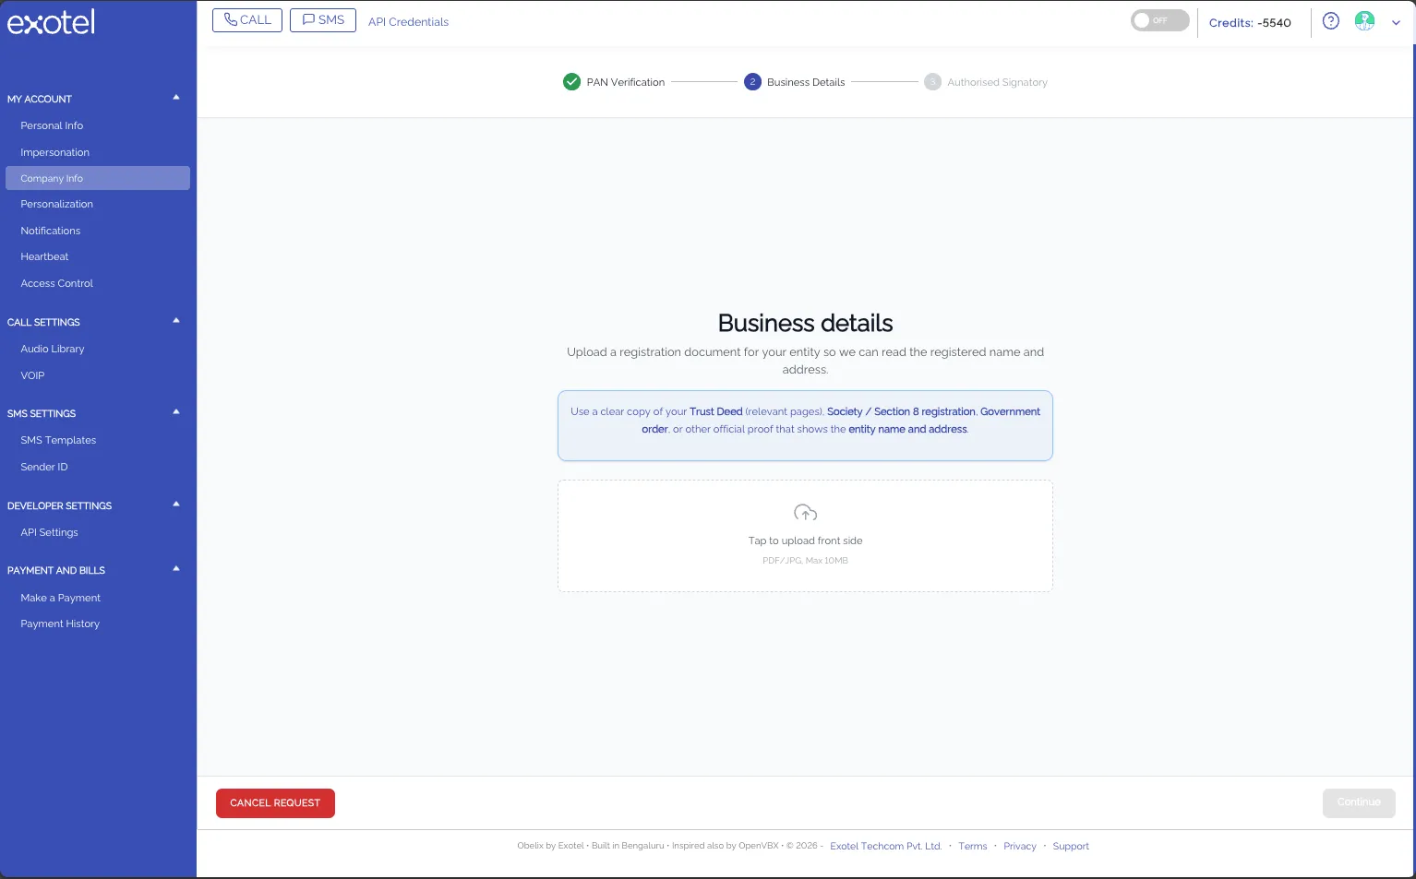This screenshot has height=879, width=1416.
Task: Go to Make a Payment
Action: click(61, 598)
